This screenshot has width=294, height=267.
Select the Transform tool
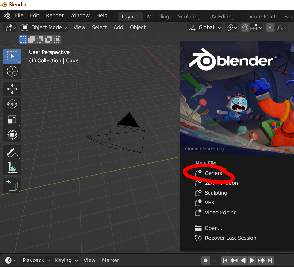point(12,135)
